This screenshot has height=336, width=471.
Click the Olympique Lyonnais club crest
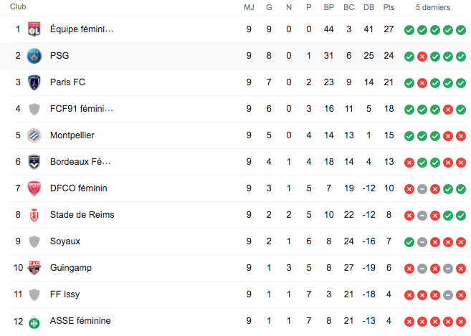point(34,29)
